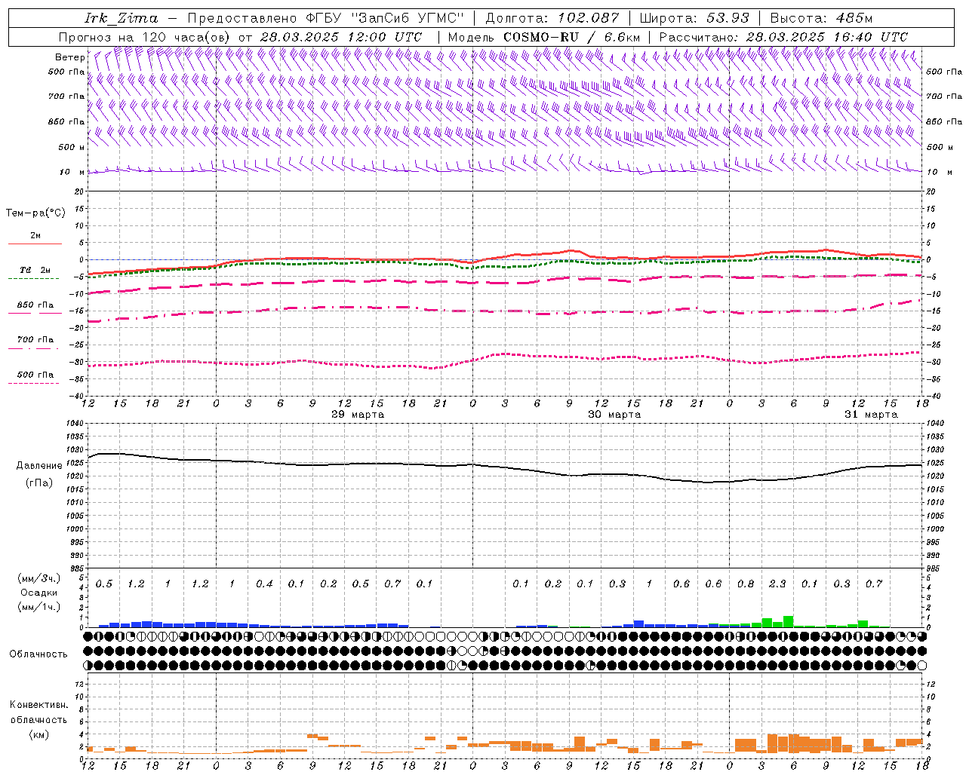This screenshot has height=772, width=966.
Task: Select the provider text "ЗапСиб УГМС"
Action: coord(408,18)
